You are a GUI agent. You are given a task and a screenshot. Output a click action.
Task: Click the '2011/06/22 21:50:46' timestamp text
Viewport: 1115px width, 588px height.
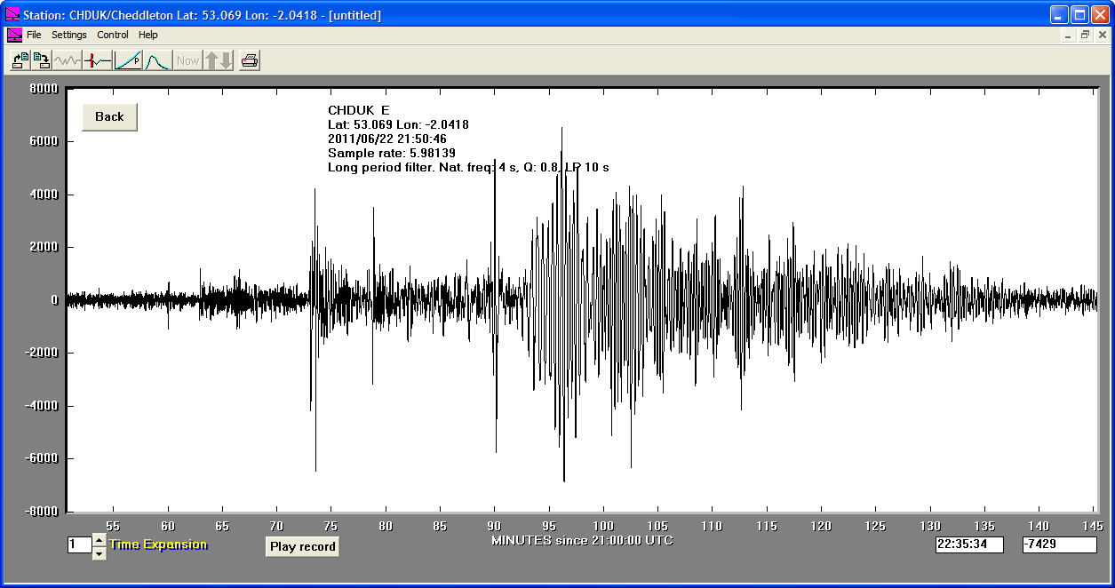pyautogui.click(x=387, y=139)
